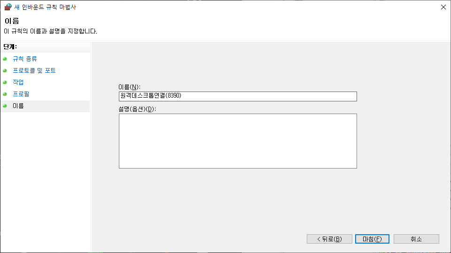The height and width of the screenshot is (253, 451).
Task: Open the 작업 step
Action: point(18,82)
